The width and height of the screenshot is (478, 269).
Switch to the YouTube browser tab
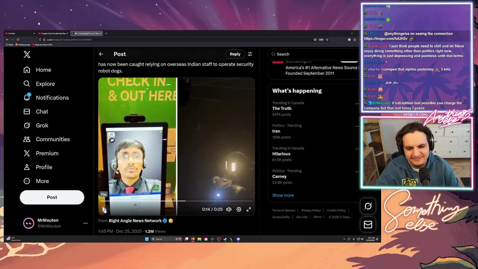coord(21,33)
